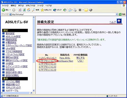Click the help question mark icon
The height and width of the screenshot is (98, 127).
119,21
